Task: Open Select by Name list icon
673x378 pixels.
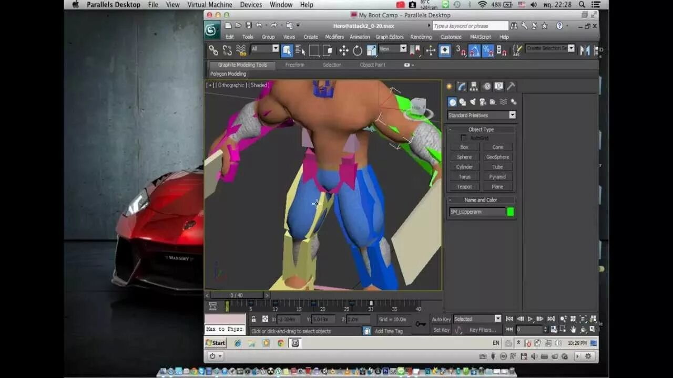Action: 301,50
